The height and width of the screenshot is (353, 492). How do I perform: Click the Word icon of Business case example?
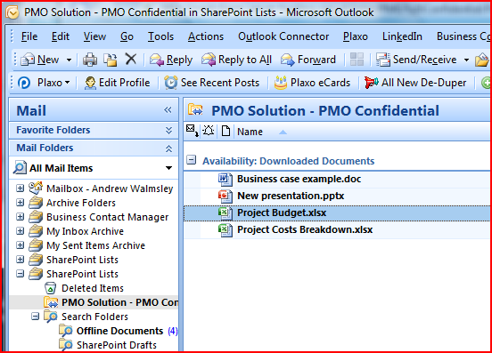225,180
